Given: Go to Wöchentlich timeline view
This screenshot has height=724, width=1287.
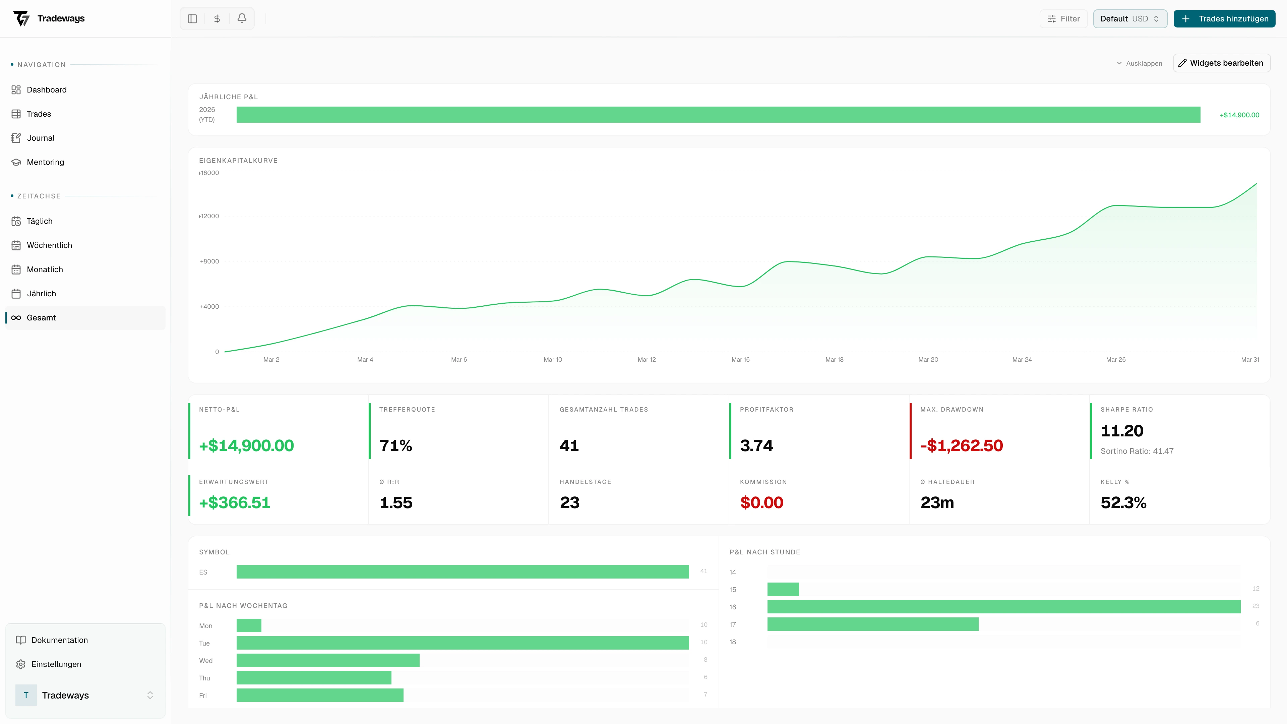Looking at the screenshot, I should [49, 245].
